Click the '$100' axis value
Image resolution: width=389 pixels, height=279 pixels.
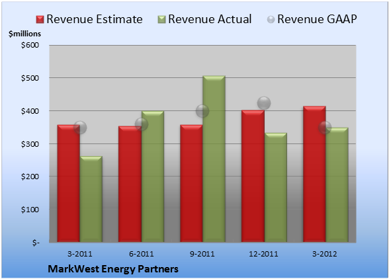(x=30, y=210)
